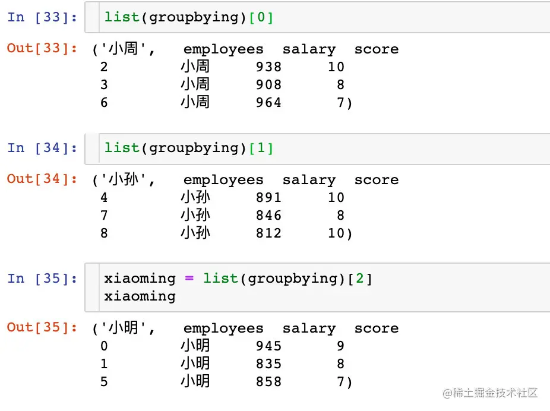The height and width of the screenshot is (411, 550).
Task: Click row index 5 in Out[35]
Action: point(104,382)
